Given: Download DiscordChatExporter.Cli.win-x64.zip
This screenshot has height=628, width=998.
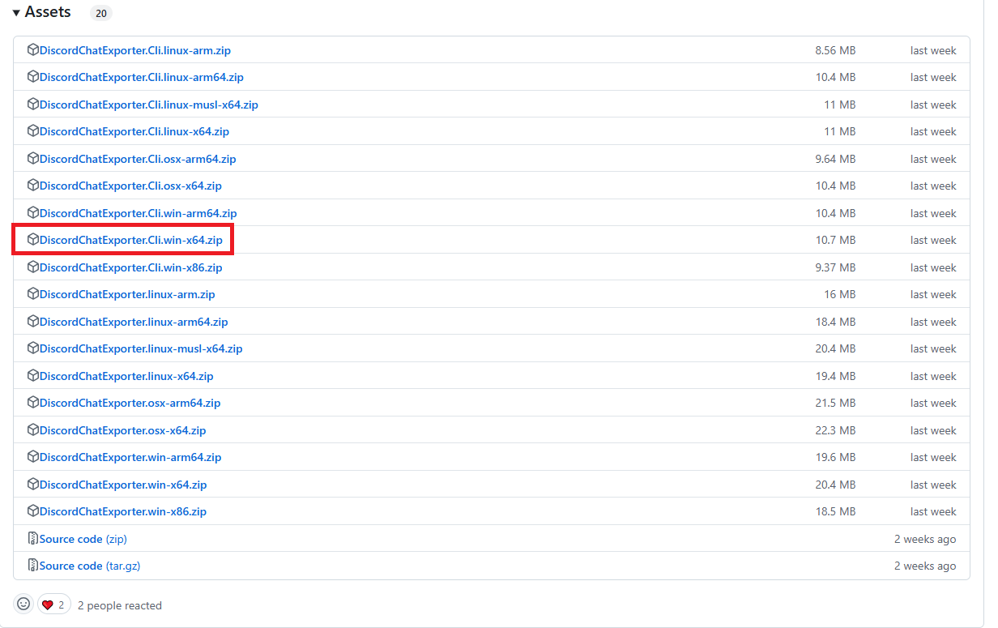Looking at the screenshot, I should (x=131, y=240).
